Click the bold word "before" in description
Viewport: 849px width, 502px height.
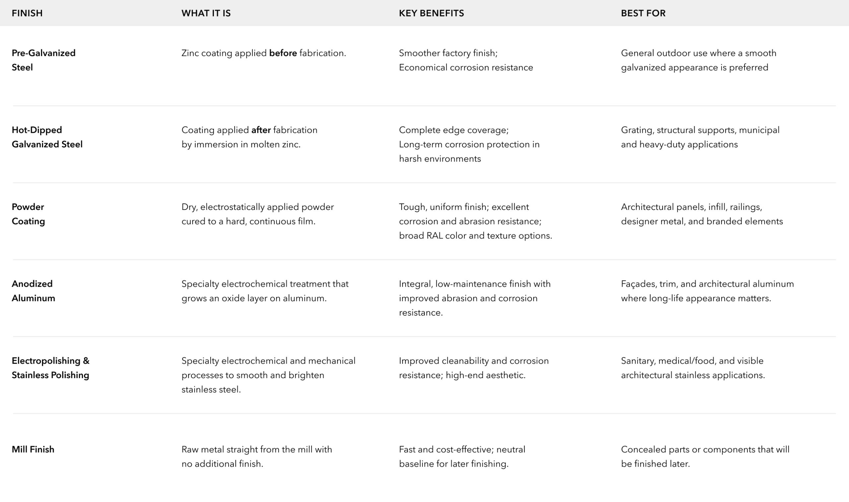283,53
